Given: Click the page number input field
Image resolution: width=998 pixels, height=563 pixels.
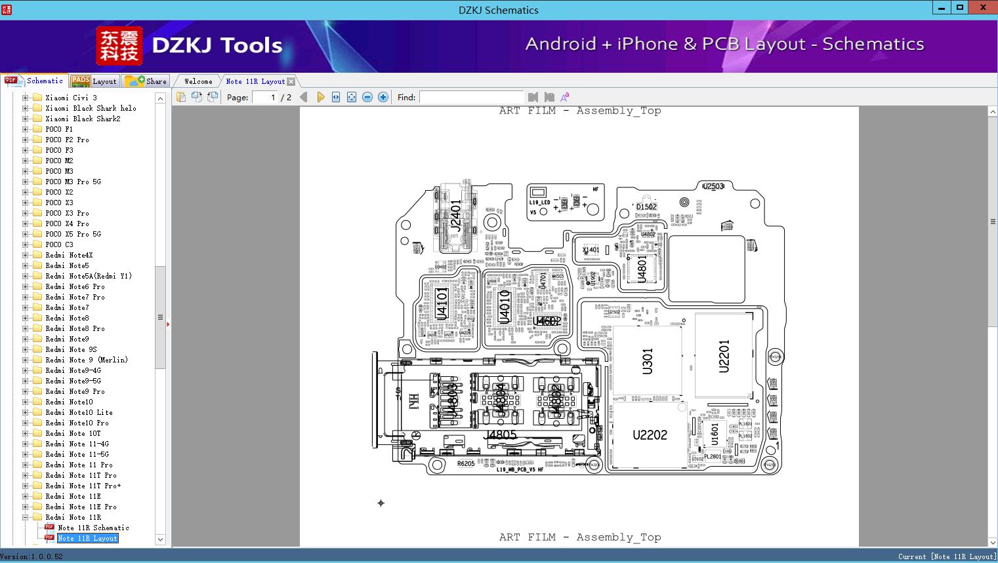Looking at the screenshot, I should click(265, 97).
